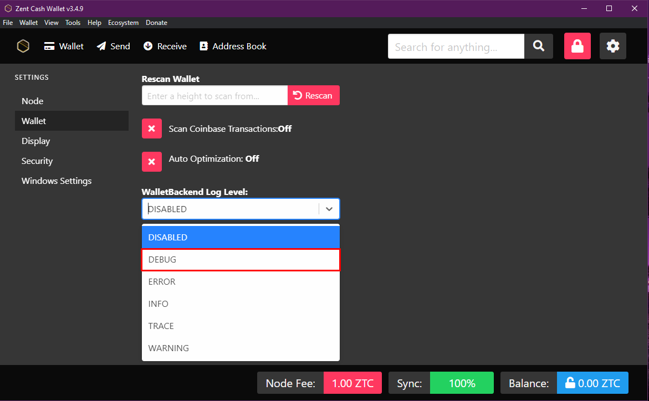This screenshot has width=649, height=401.
Task: Go to the Send page
Action: point(114,47)
